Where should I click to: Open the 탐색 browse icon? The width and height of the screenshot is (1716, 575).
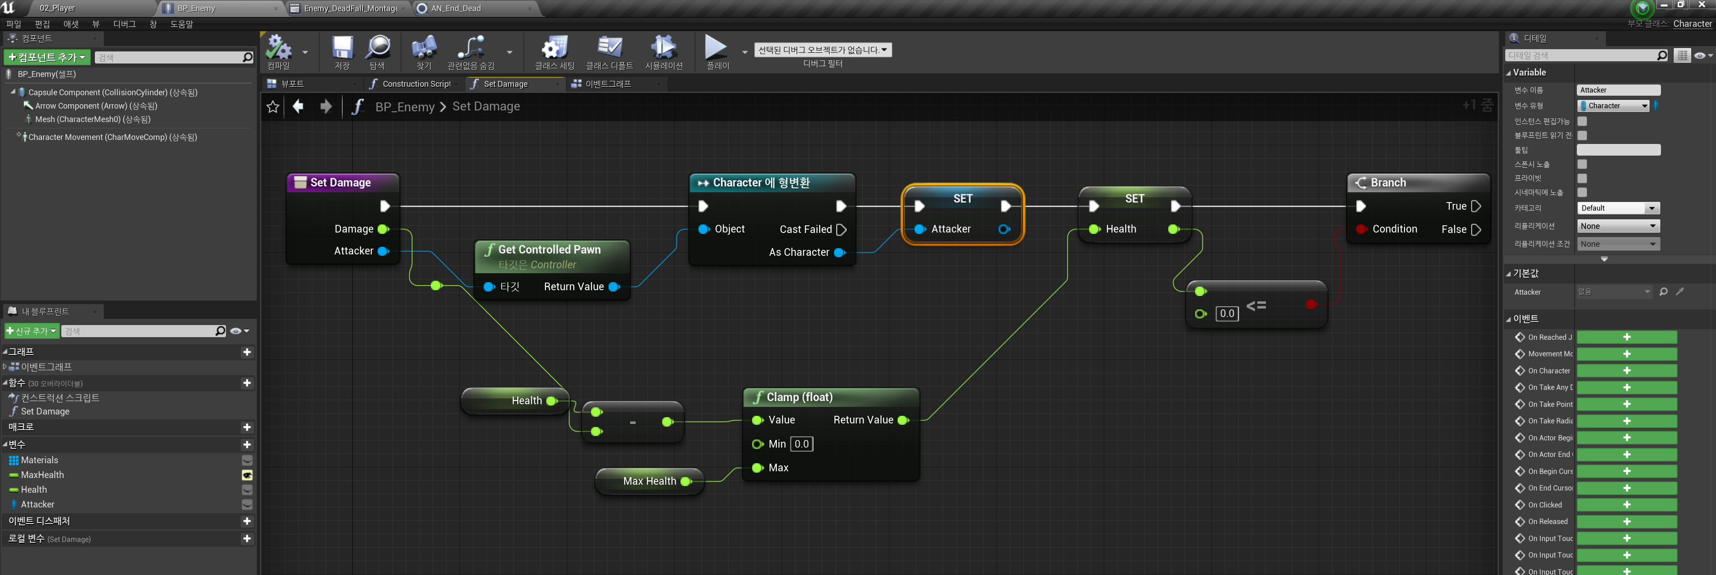pos(378,51)
